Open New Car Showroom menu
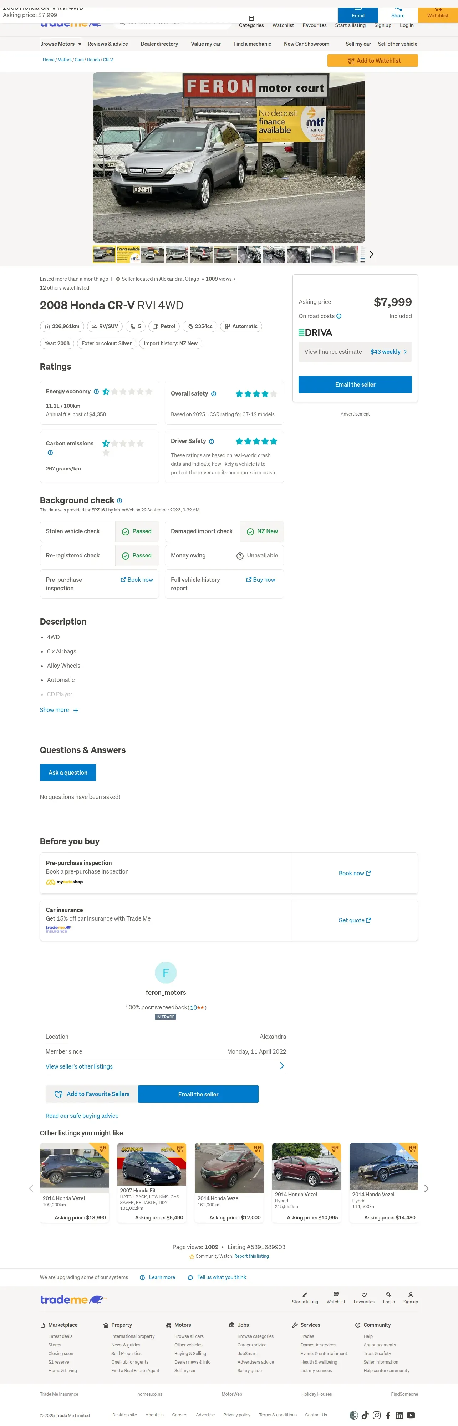This screenshot has height=1426, width=458. (306, 44)
